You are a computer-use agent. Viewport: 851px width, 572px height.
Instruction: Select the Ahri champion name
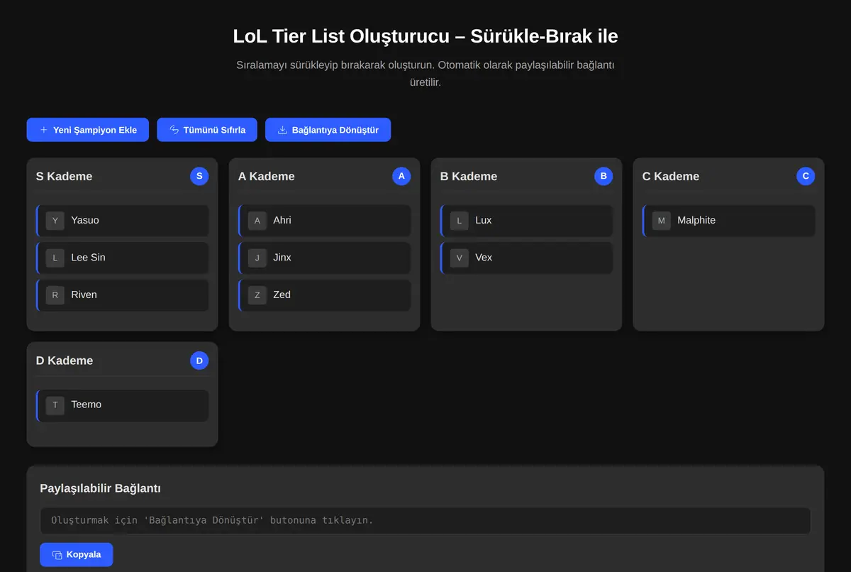tap(282, 221)
